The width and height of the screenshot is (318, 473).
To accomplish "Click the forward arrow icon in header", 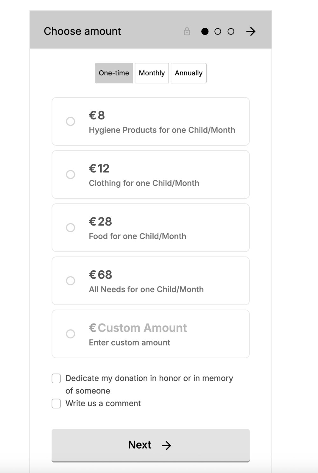I will coord(251,31).
